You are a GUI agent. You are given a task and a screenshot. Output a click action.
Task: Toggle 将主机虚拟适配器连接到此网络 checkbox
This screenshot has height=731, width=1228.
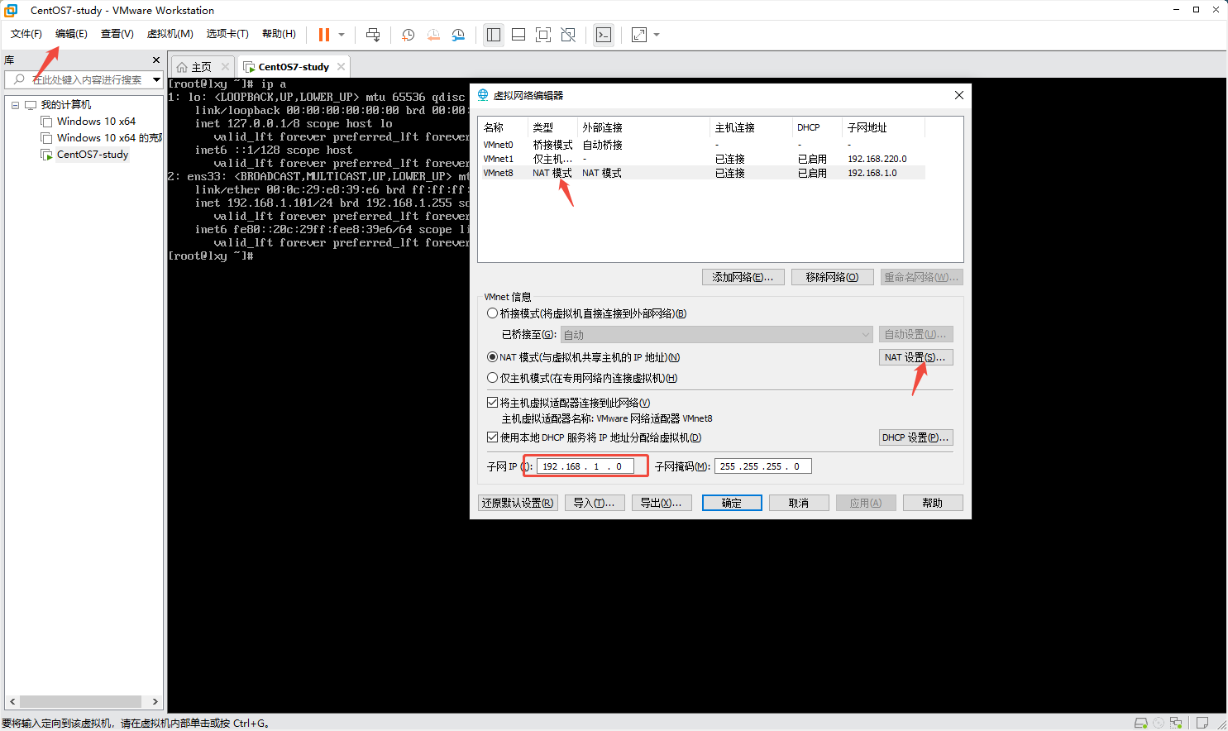pyautogui.click(x=493, y=403)
